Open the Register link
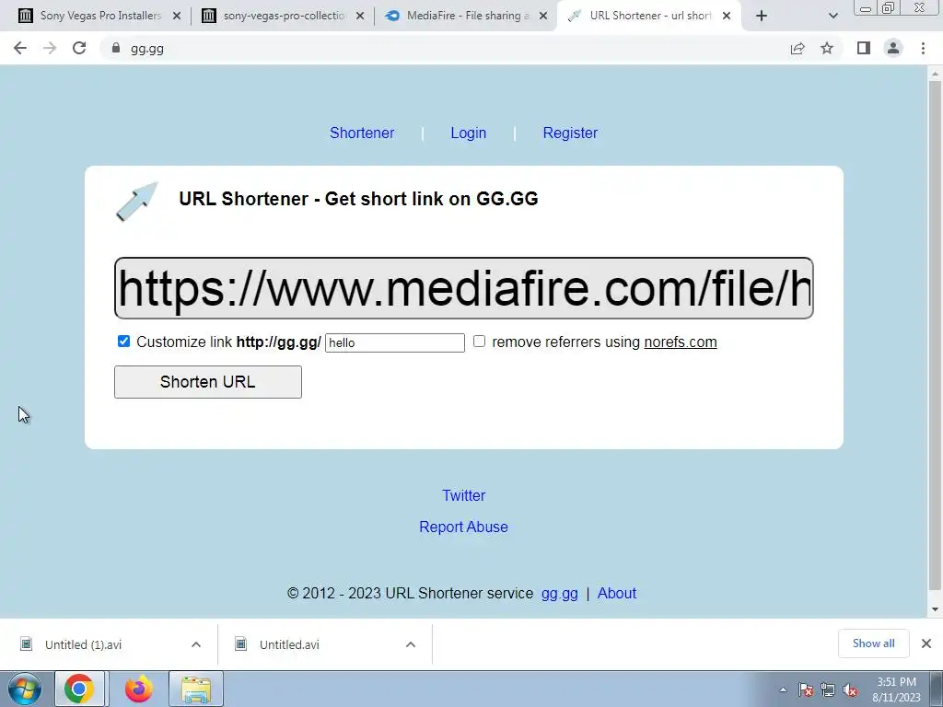Image resolution: width=943 pixels, height=707 pixels. tap(569, 133)
